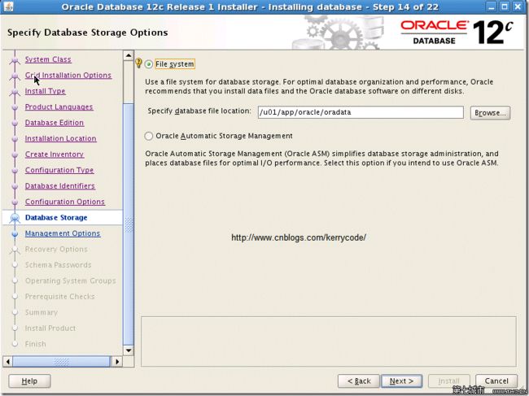Minimize the installer window
This screenshot has width=529, height=396.
[492, 7]
